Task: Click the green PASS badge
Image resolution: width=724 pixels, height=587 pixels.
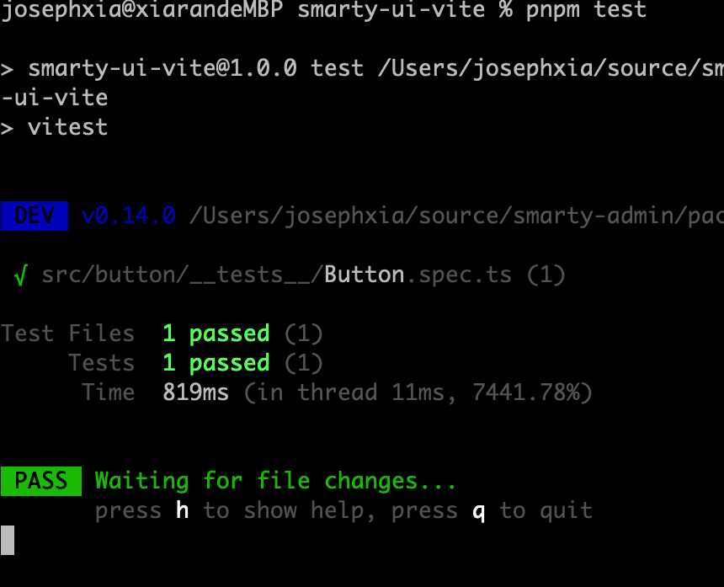Action: [40, 481]
